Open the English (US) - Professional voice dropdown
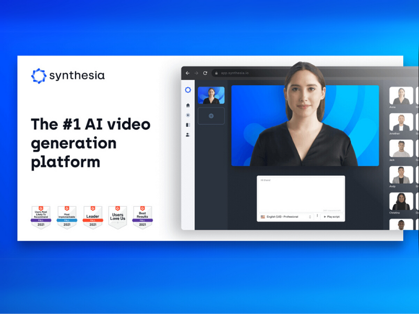The width and height of the screenshot is (419, 314). [x=286, y=217]
